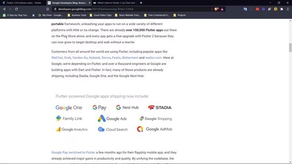Open the extensions puzzle piece menu

(x=282, y=9)
